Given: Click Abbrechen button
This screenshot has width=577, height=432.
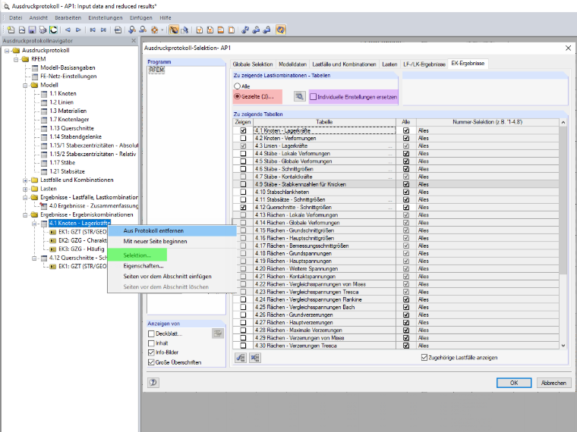Looking at the screenshot, I should (x=553, y=383).
